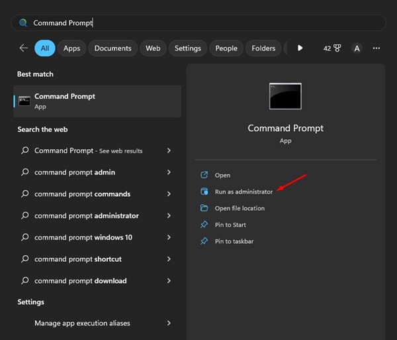Screen dimensions: 397x340
Task: Click Open in Command Prompt actions
Action: coord(222,175)
